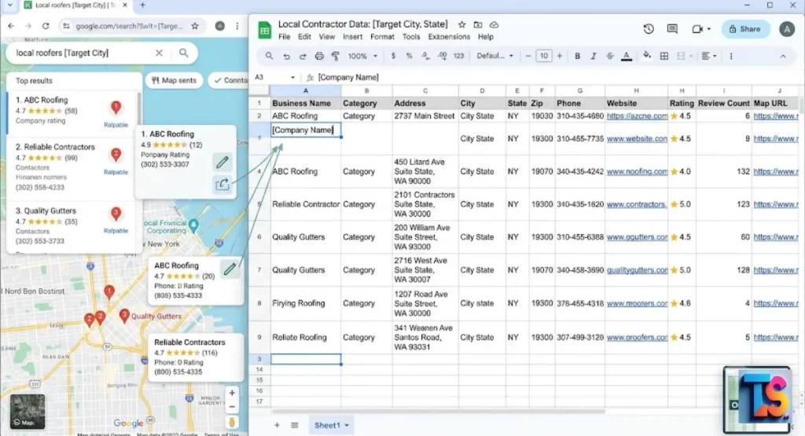
Task: Activate paint format tool
Action: [x=335, y=57]
